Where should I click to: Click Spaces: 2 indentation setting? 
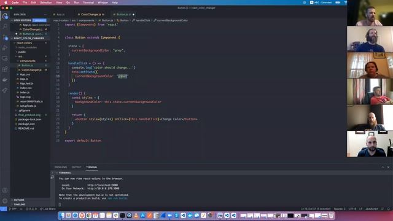(x=340, y=209)
